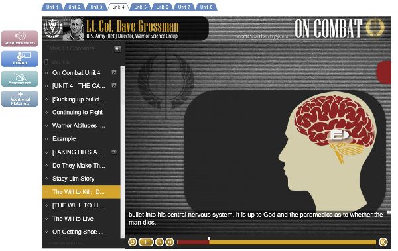Pause the lesson playback

[146, 242]
